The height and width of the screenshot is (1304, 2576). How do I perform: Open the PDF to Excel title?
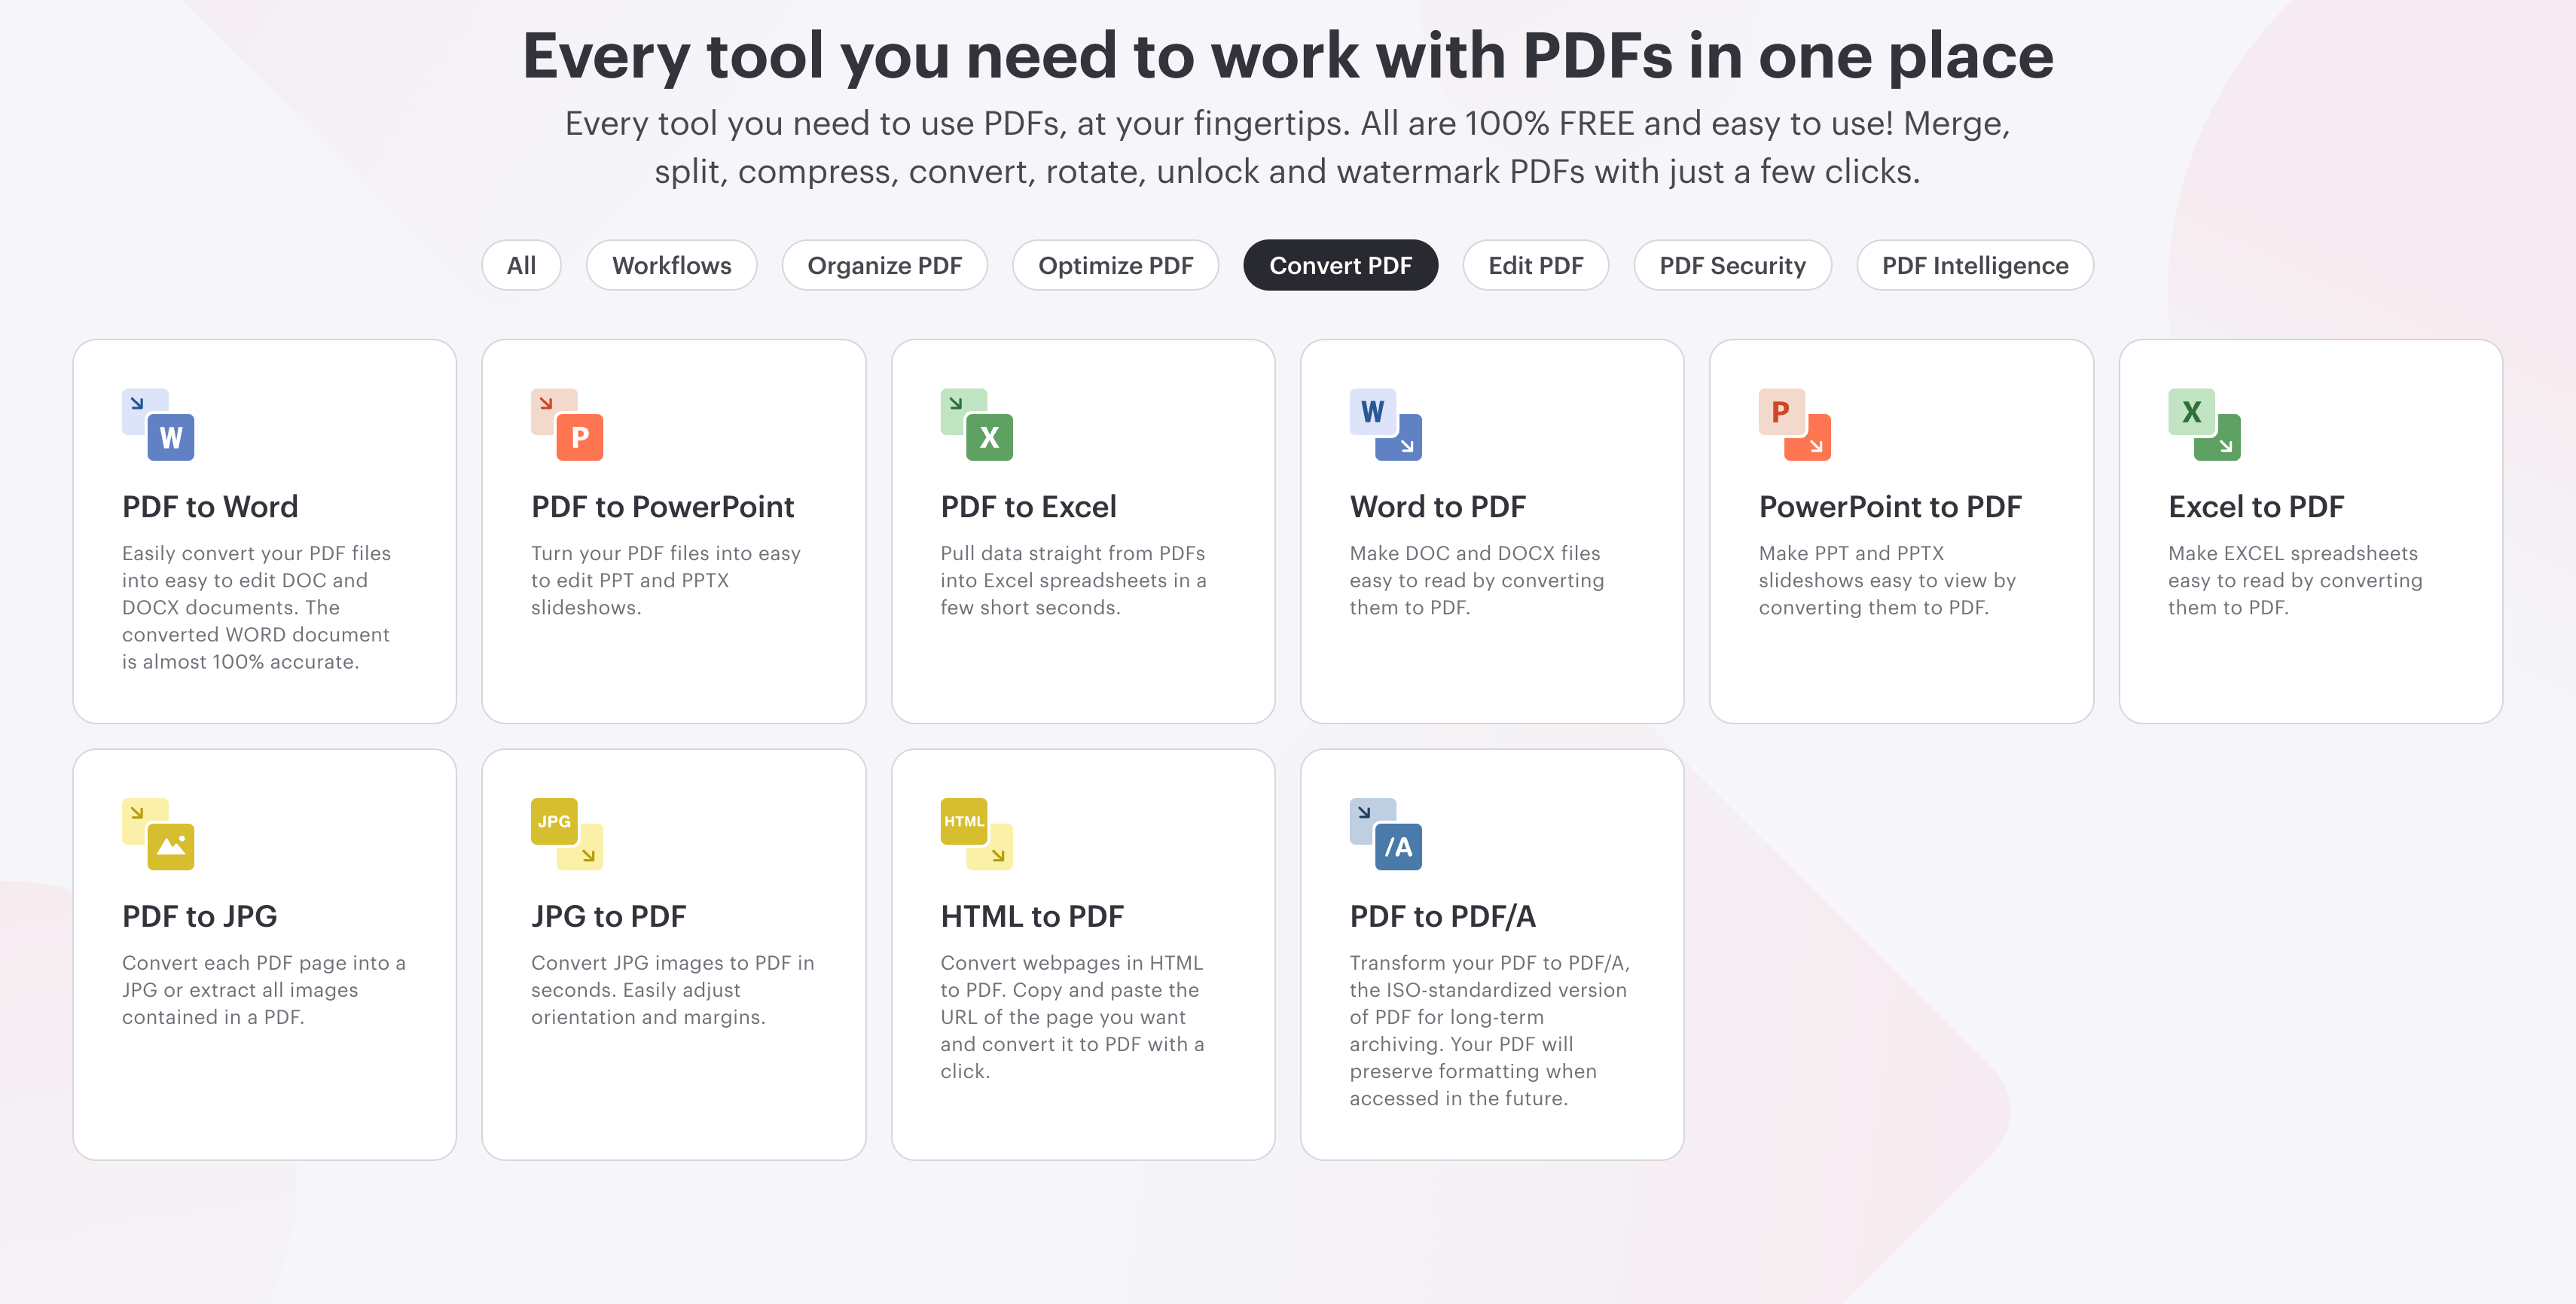(x=1028, y=507)
